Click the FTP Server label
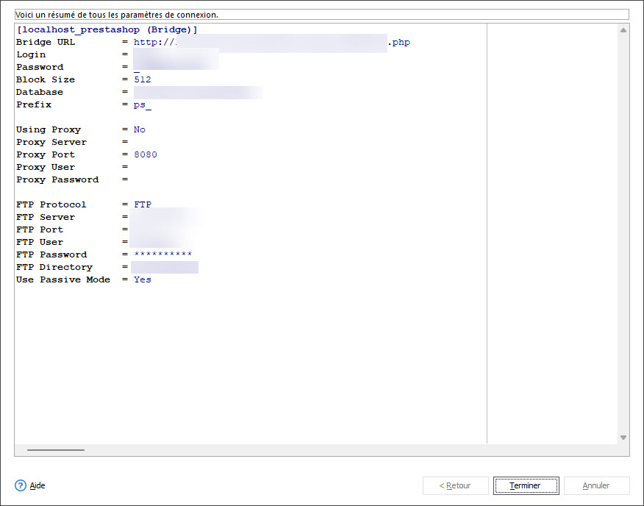Screen dimensions: 644x506 pos(46,217)
